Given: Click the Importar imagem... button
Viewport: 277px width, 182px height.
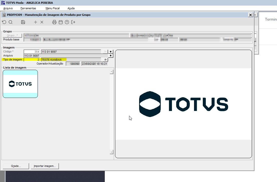Looking at the screenshot, I should click(x=45, y=166).
